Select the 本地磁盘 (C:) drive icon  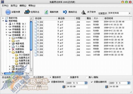10,27
